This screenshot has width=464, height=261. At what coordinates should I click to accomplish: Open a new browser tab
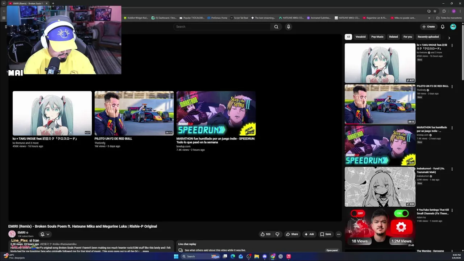[x=53, y=3]
